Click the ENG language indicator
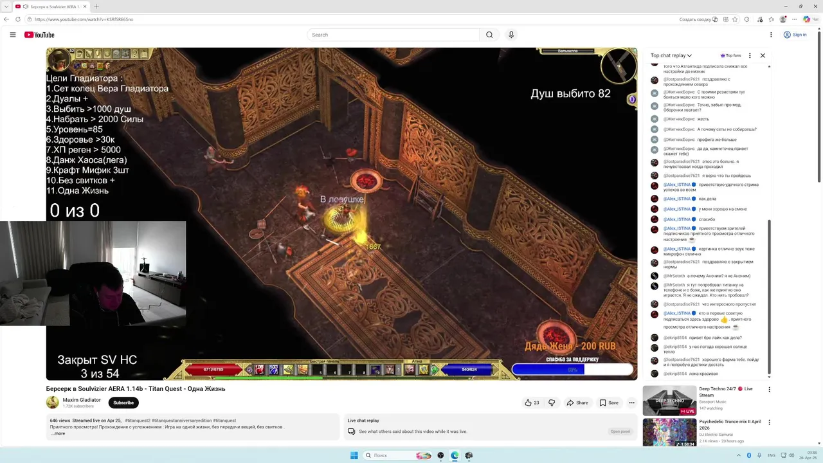Image resolution: width=823 pixels, height=463 pixels. tap(771, 455)
